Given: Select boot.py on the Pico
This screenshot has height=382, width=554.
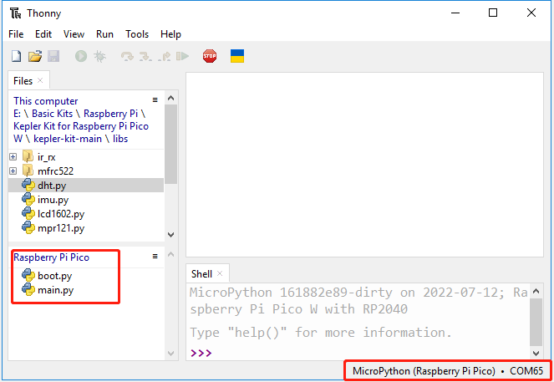Looking at the screenshot, I should [x=86, y=275].
